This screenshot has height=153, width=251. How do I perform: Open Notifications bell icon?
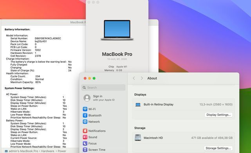click(x=85, y=131)
